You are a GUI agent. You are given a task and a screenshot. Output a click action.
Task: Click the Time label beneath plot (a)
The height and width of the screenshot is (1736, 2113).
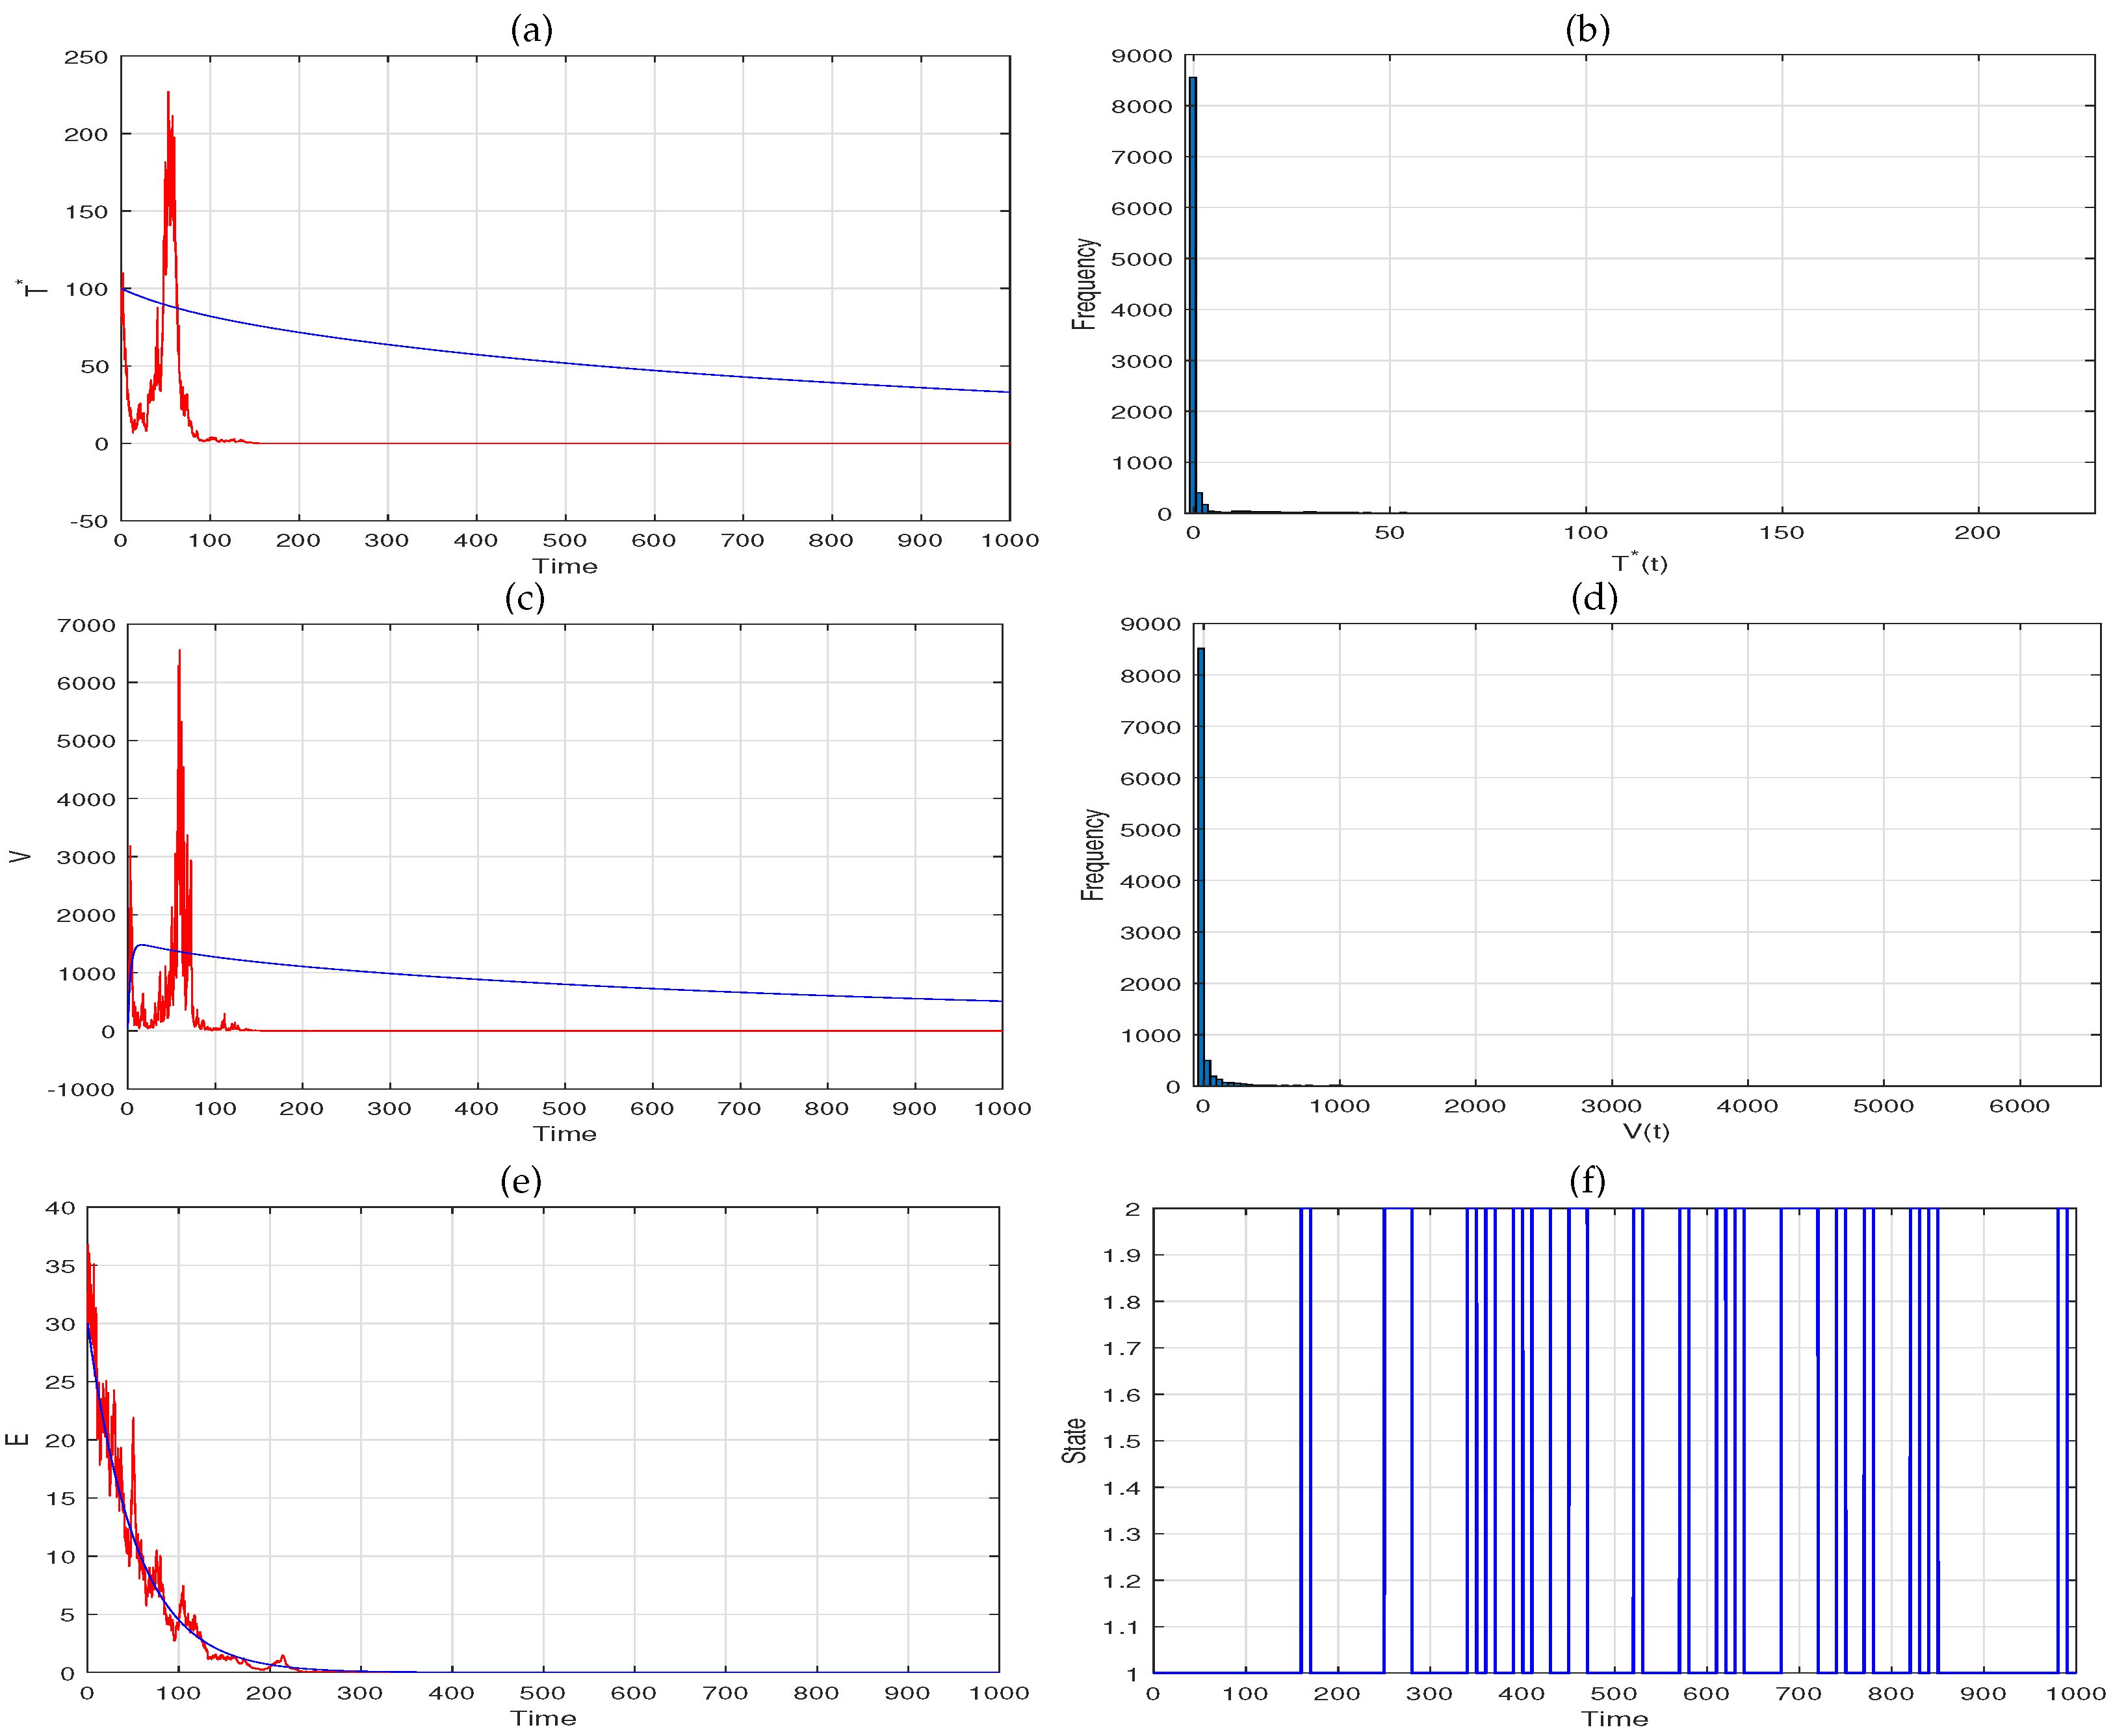tap(565, 566)
